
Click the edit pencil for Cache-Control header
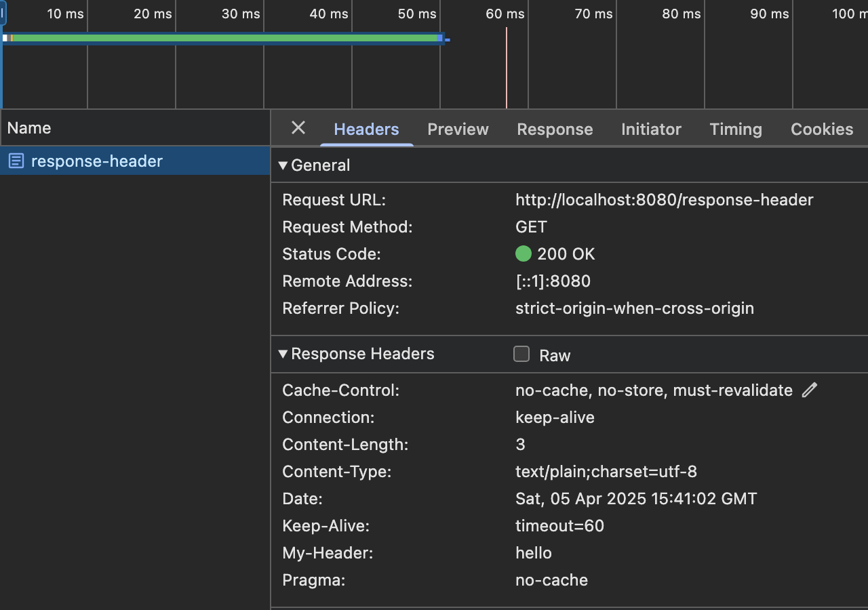(x=810, y=390)
